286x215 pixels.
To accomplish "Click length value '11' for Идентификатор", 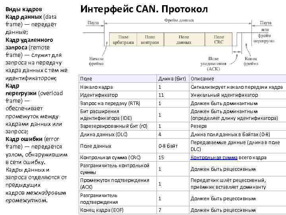I will pos(173,95).
